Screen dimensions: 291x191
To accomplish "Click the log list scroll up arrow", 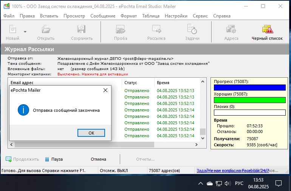I will (203, 82).
